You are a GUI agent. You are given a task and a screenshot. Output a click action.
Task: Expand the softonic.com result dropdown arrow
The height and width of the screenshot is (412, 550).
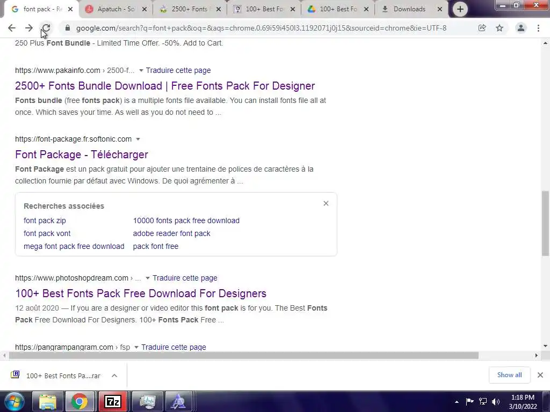coord(138,139)
